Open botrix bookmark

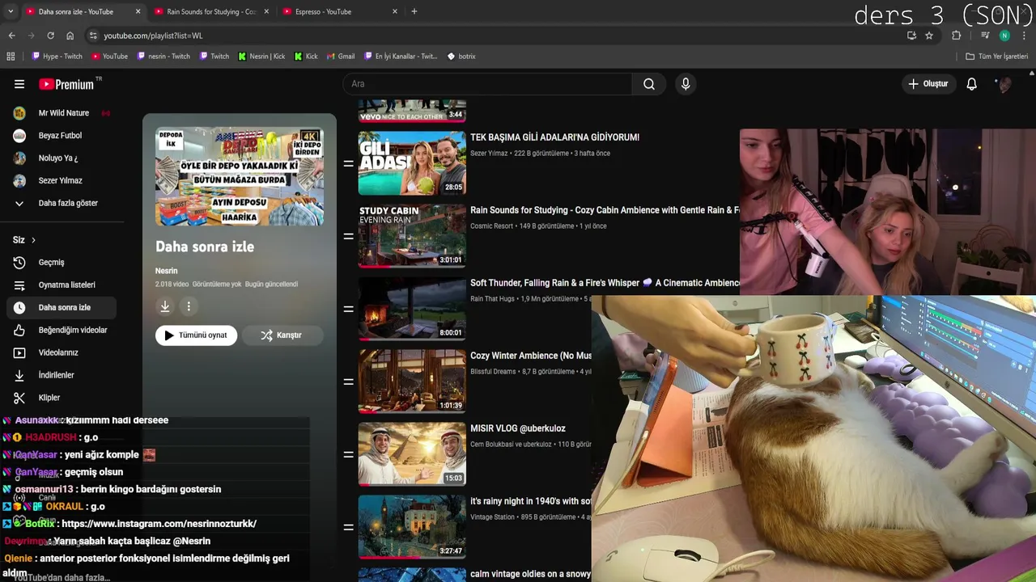point(461,57)
